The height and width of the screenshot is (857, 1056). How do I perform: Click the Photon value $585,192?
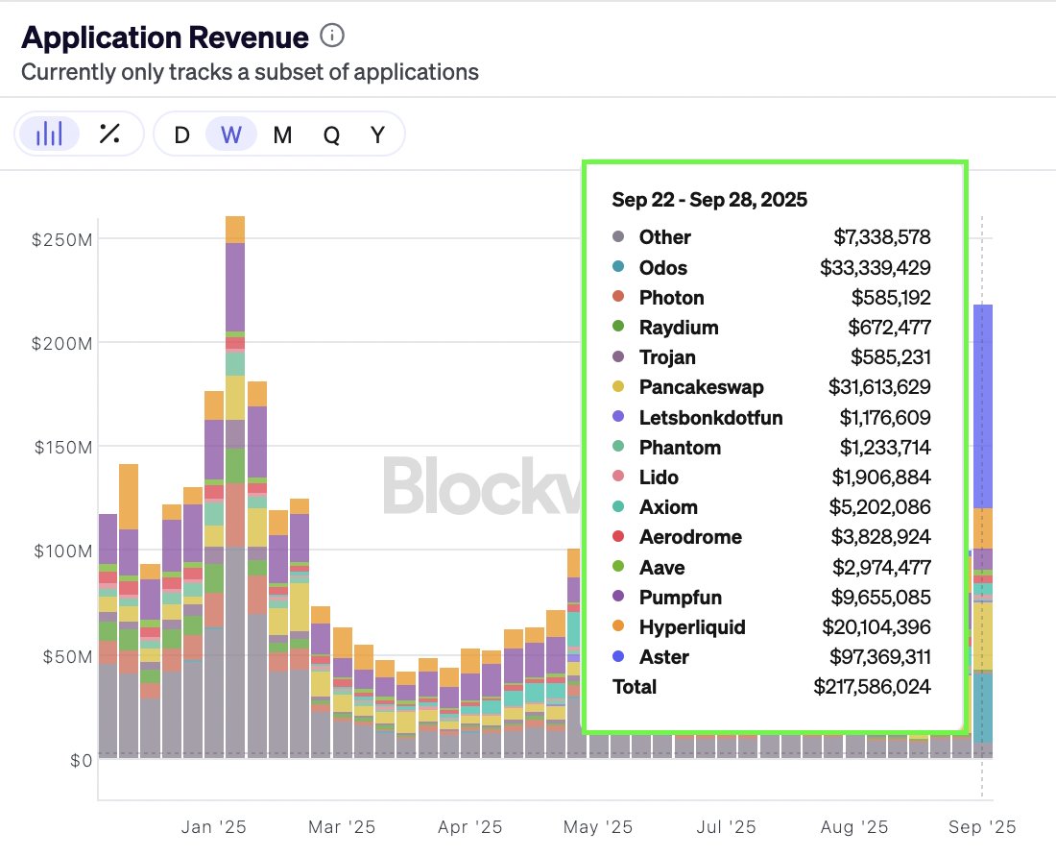click(x=891, y=297)
